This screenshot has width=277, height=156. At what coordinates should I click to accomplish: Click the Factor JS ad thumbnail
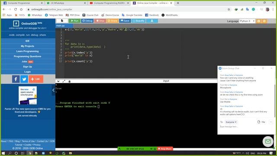(28, 95)
